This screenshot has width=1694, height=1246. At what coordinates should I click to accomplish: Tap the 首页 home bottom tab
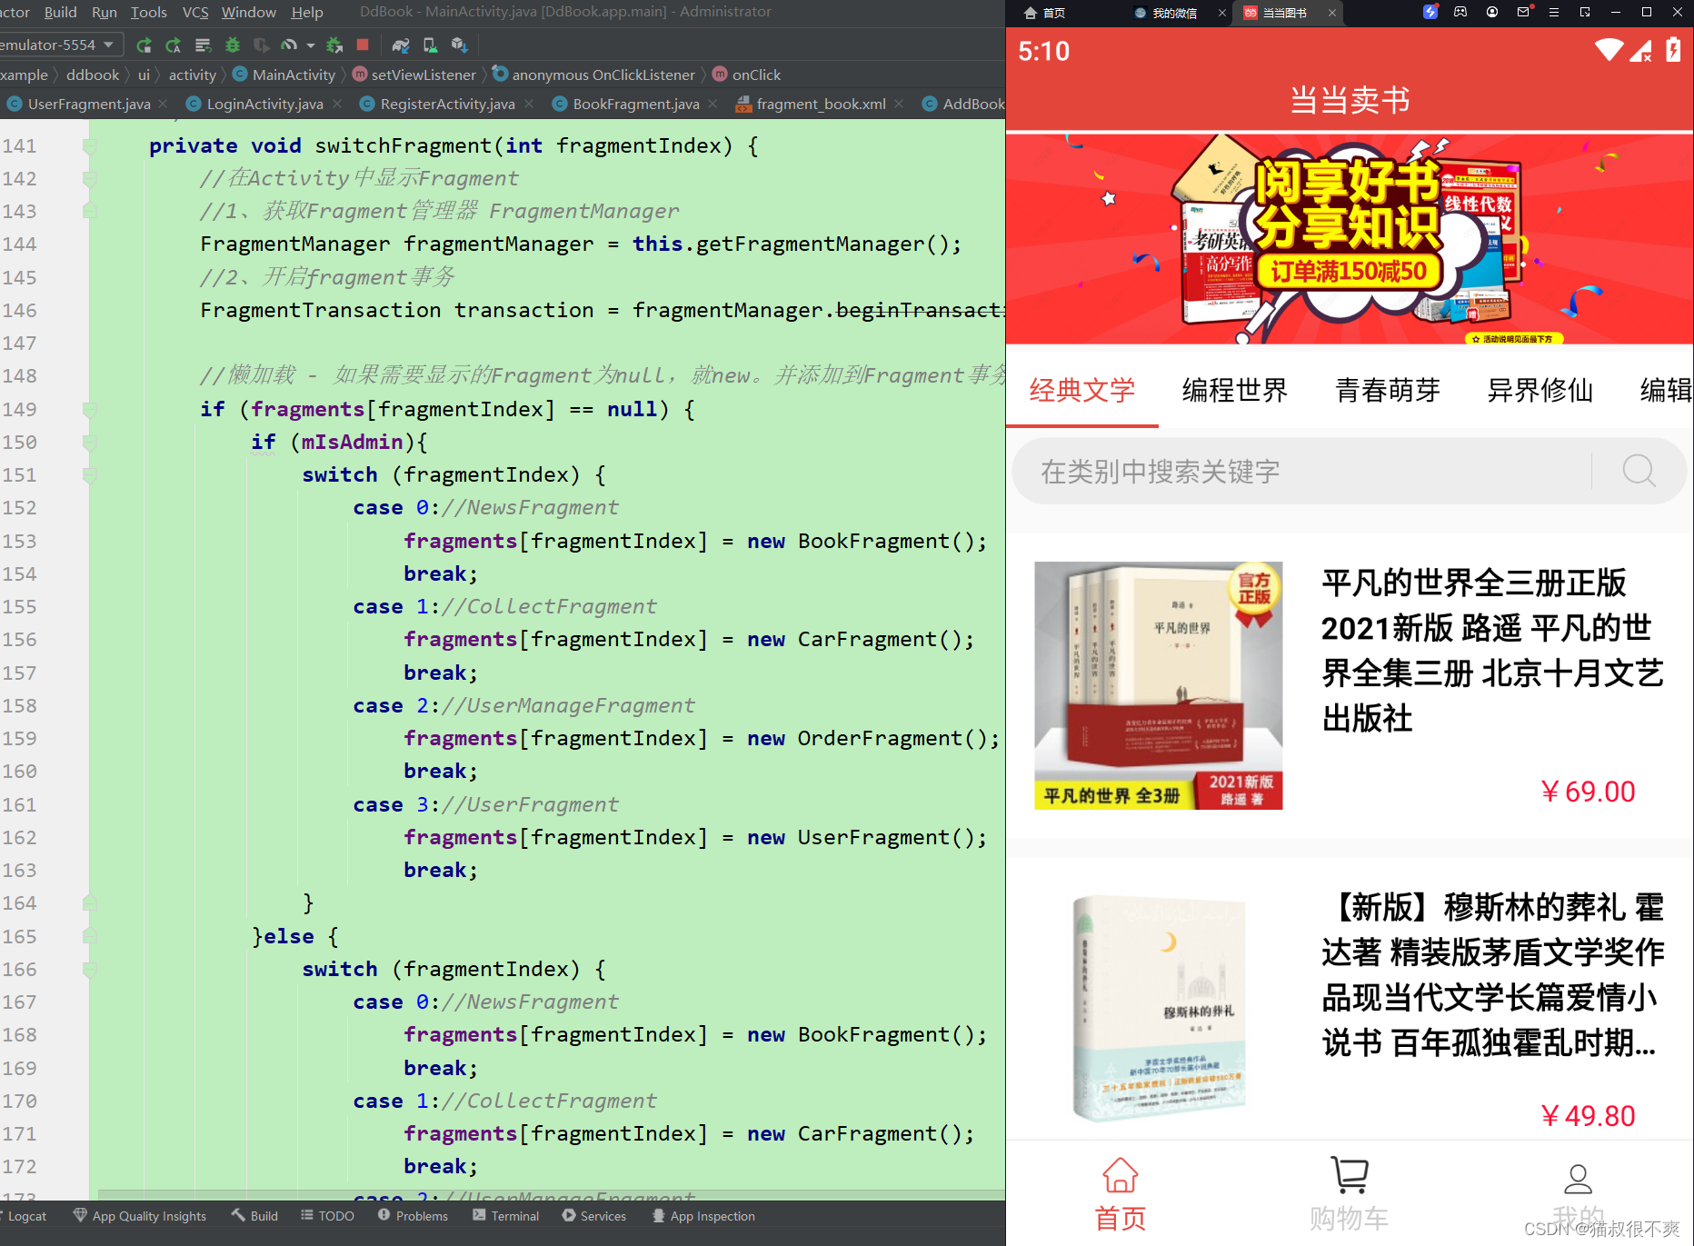[1120, 1194]
